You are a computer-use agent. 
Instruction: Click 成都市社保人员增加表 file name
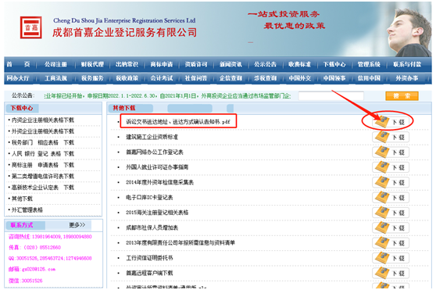tap(152, 227)
